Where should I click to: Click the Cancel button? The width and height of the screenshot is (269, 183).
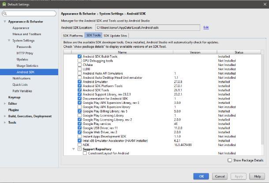pos(220,176)
